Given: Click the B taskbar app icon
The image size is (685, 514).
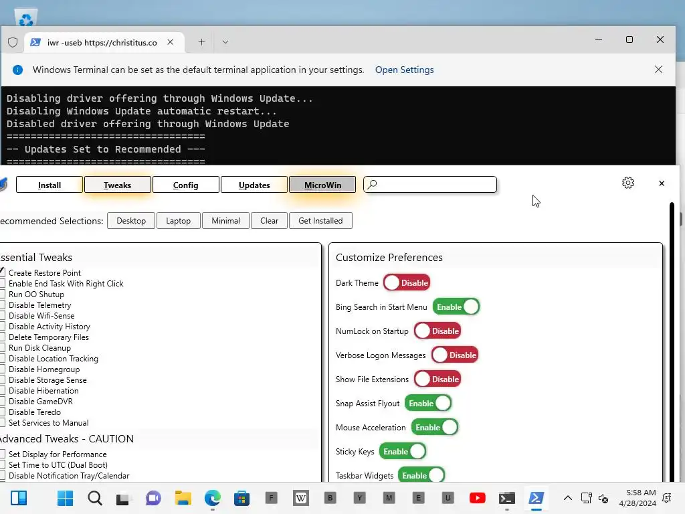Looking at the screenshot, I should (330, 498).
